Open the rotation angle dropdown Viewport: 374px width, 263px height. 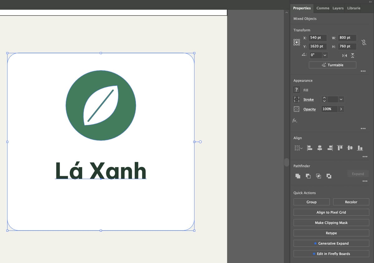(x=325, y=55)
